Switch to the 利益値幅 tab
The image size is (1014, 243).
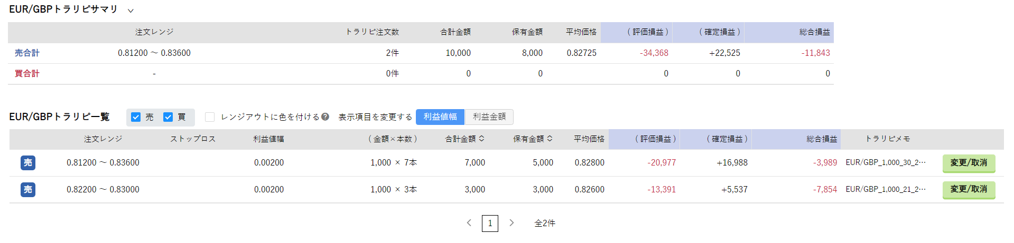click(x=440, y=117)
